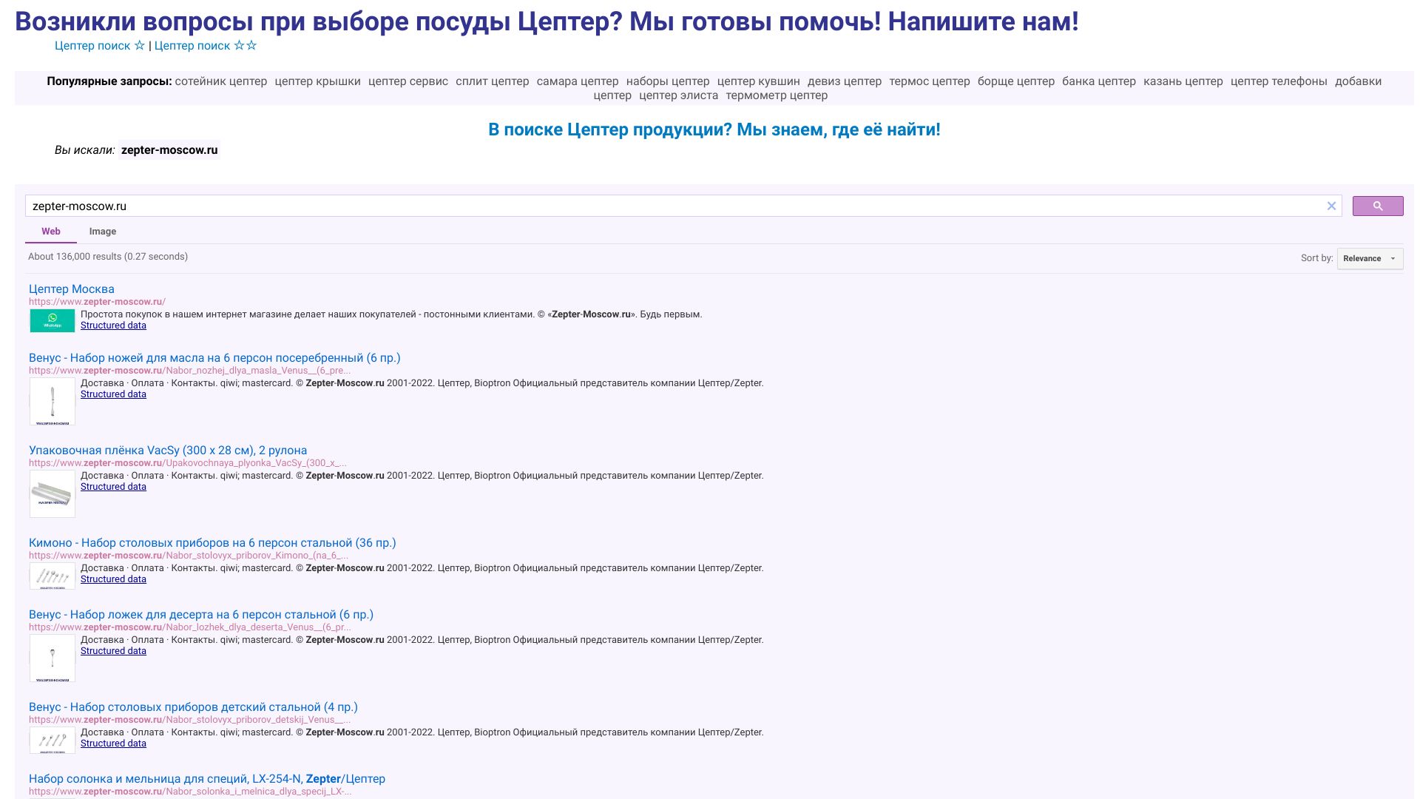This screenshot has width=1420, height=799.
Task: Click popular query 'сотейник цептер'
Action: tap(221, 81)
